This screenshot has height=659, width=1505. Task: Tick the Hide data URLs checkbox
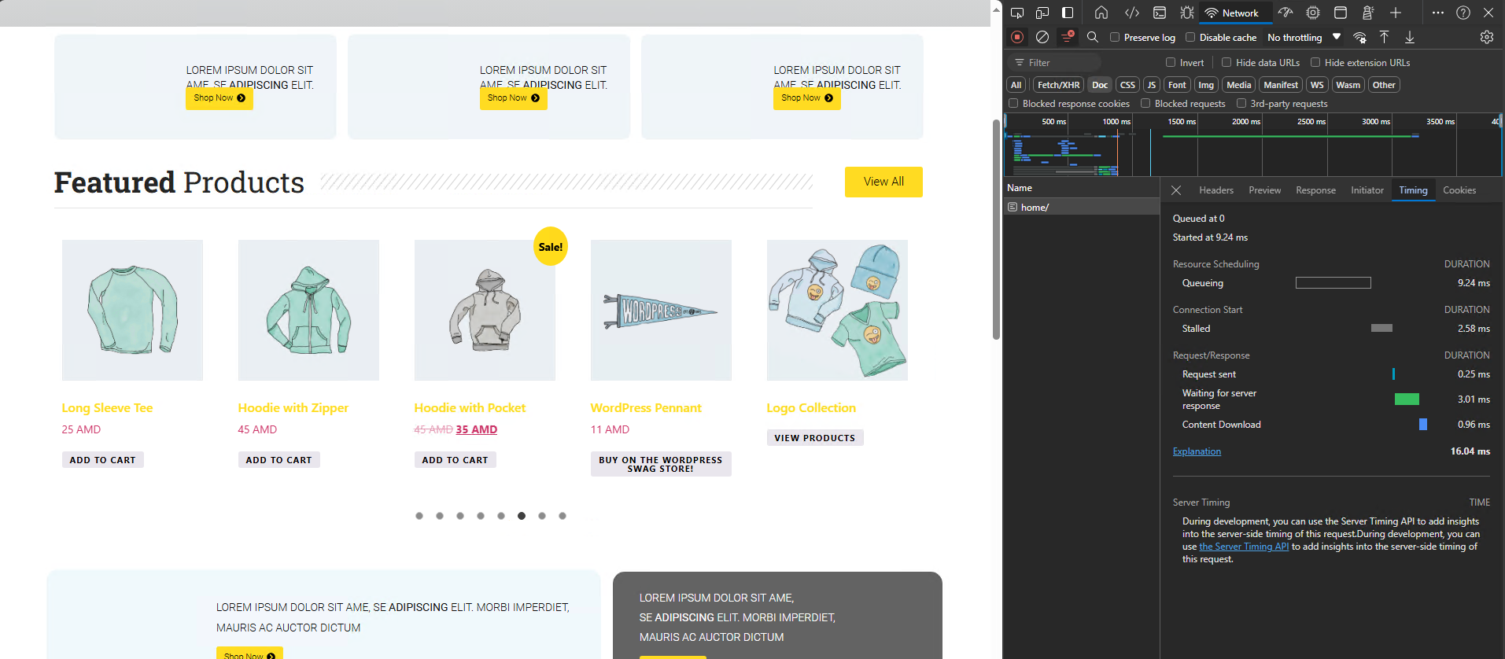point(1227,62)
